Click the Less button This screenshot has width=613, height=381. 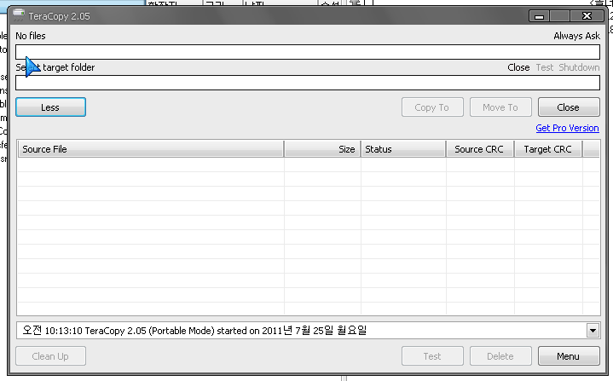pos(50,107)
